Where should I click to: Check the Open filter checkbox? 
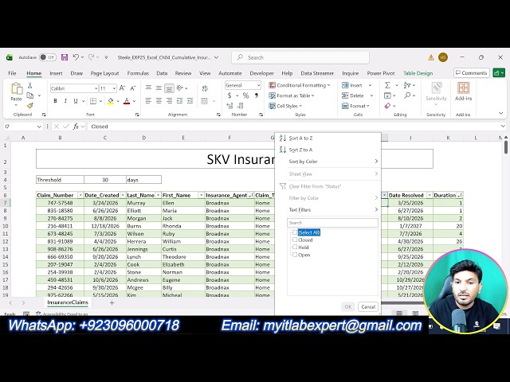(295, 255)
